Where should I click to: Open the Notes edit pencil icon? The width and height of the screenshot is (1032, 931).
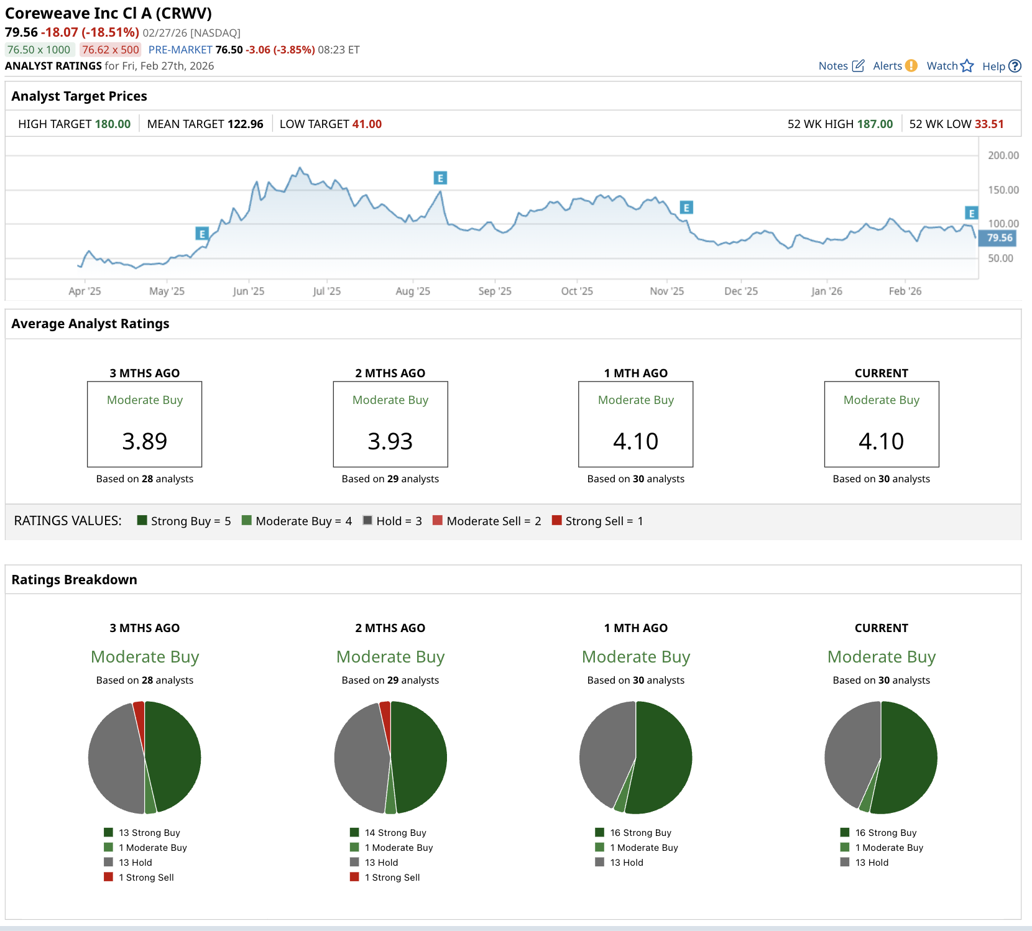[x=858, y=66]
